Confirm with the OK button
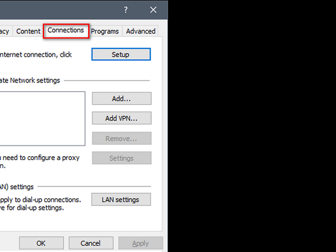336x252 pixels. point(42,243)
